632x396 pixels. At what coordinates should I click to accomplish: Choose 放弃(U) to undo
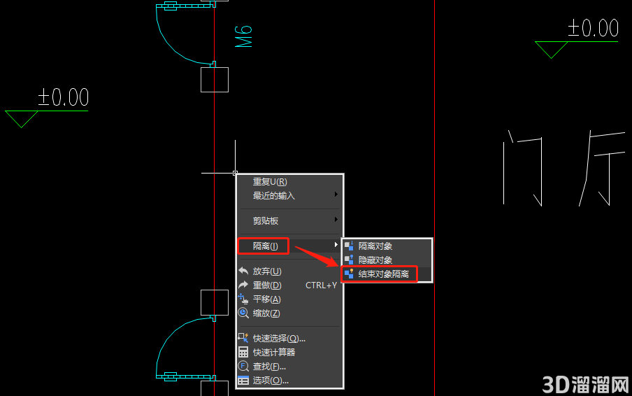tap(289, 271)
